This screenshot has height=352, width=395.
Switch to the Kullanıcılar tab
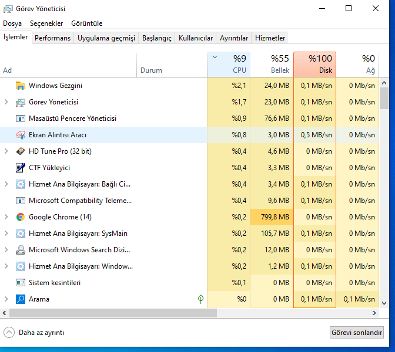[x=196, y=38]
